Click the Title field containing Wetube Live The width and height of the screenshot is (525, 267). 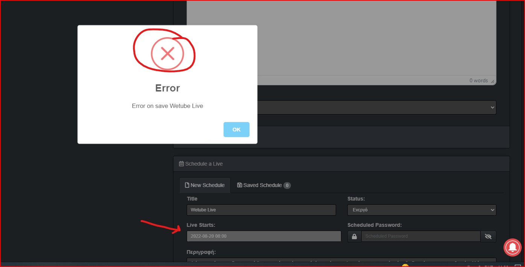coord(261,210)
